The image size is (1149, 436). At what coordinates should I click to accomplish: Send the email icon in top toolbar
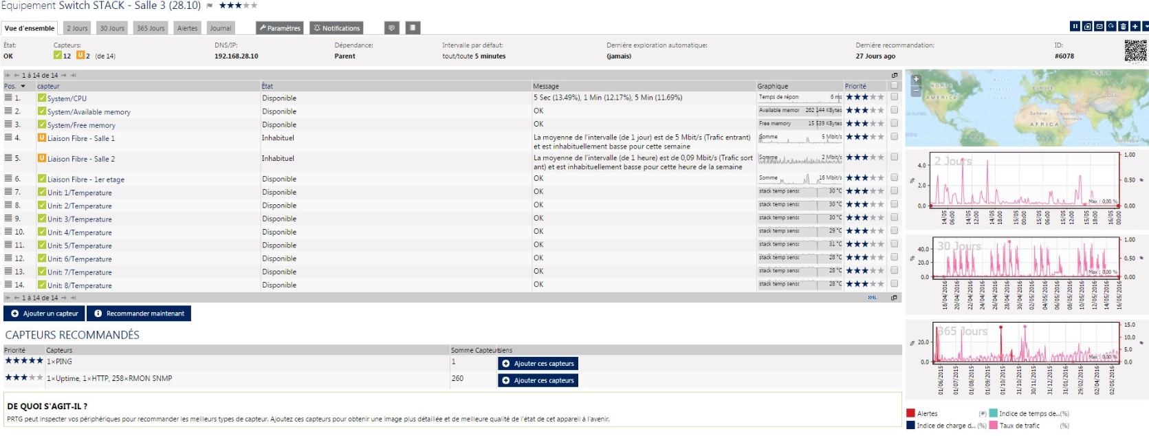click(x=1099, y=26)
